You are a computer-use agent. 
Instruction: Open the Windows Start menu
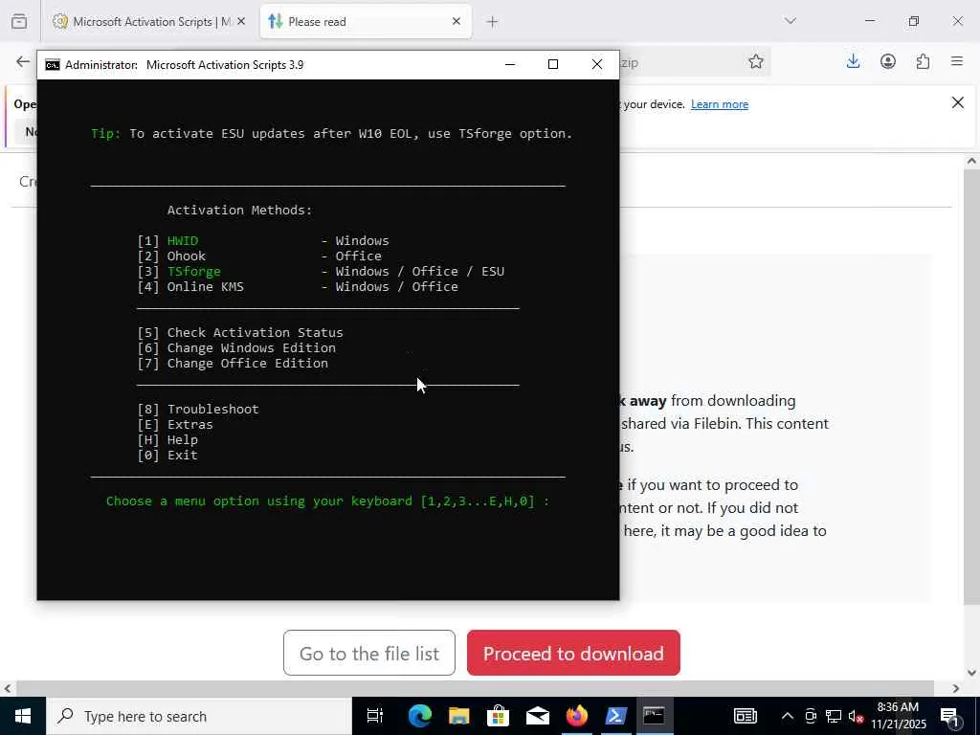point(23,716)
